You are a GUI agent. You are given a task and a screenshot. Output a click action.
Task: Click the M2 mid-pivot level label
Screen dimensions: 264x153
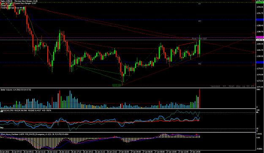200,64
